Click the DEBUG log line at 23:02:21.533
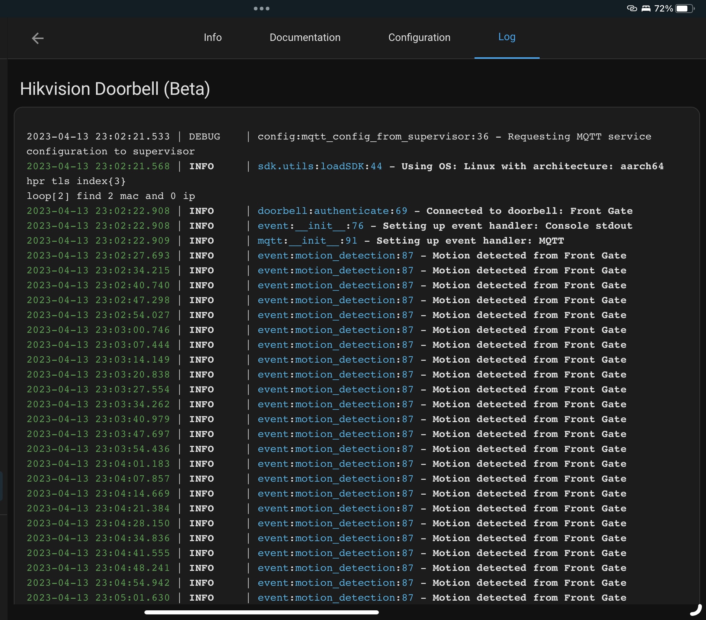 pos(339,136)
